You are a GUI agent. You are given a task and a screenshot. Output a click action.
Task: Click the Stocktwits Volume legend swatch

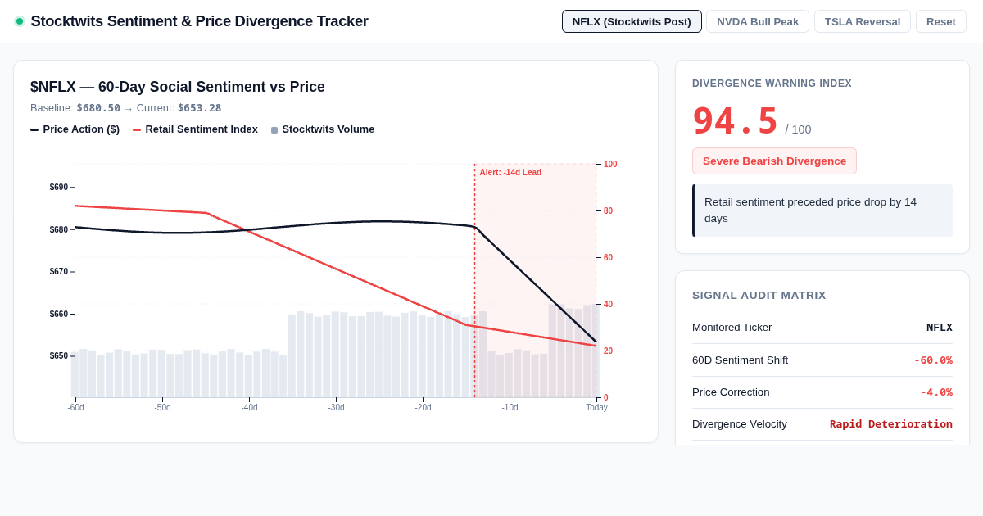pos(274,129)
